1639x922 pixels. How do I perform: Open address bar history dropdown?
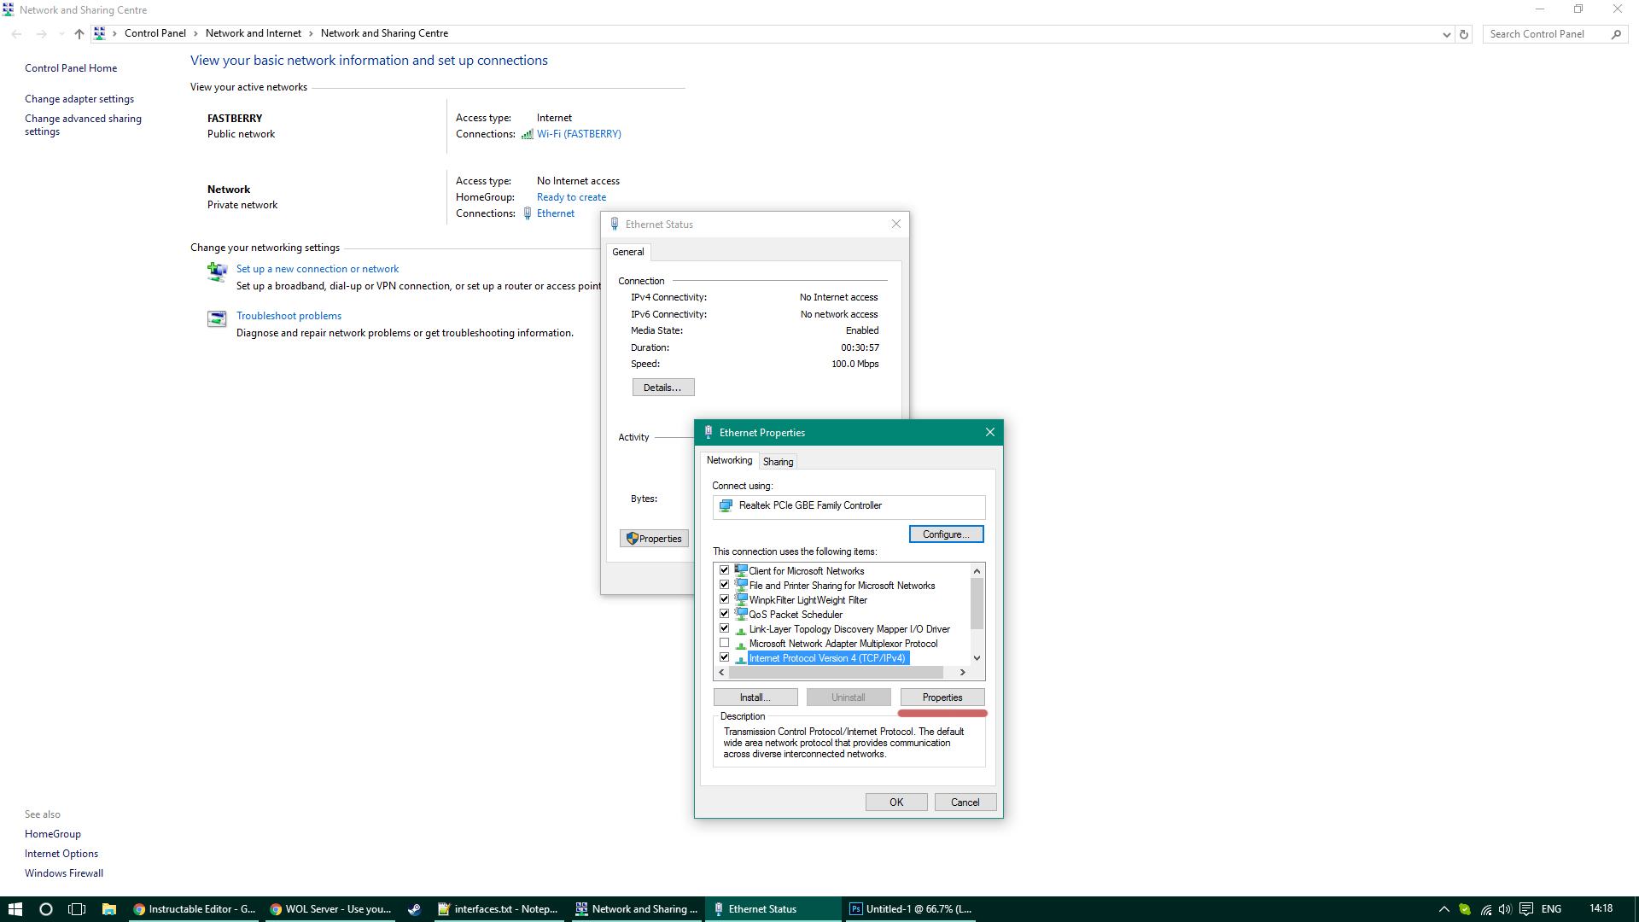coord(1446,34)
